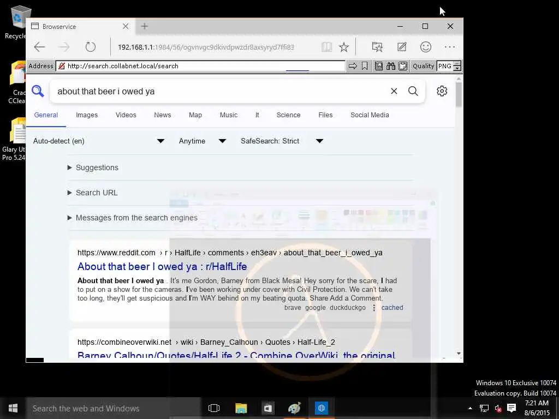The height and width of the screenshot is (419, 559).
Task: Click the Browservice Go arrow button
Action: [353, 66]
